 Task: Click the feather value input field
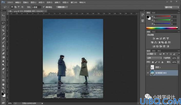[x=36, y=7]
